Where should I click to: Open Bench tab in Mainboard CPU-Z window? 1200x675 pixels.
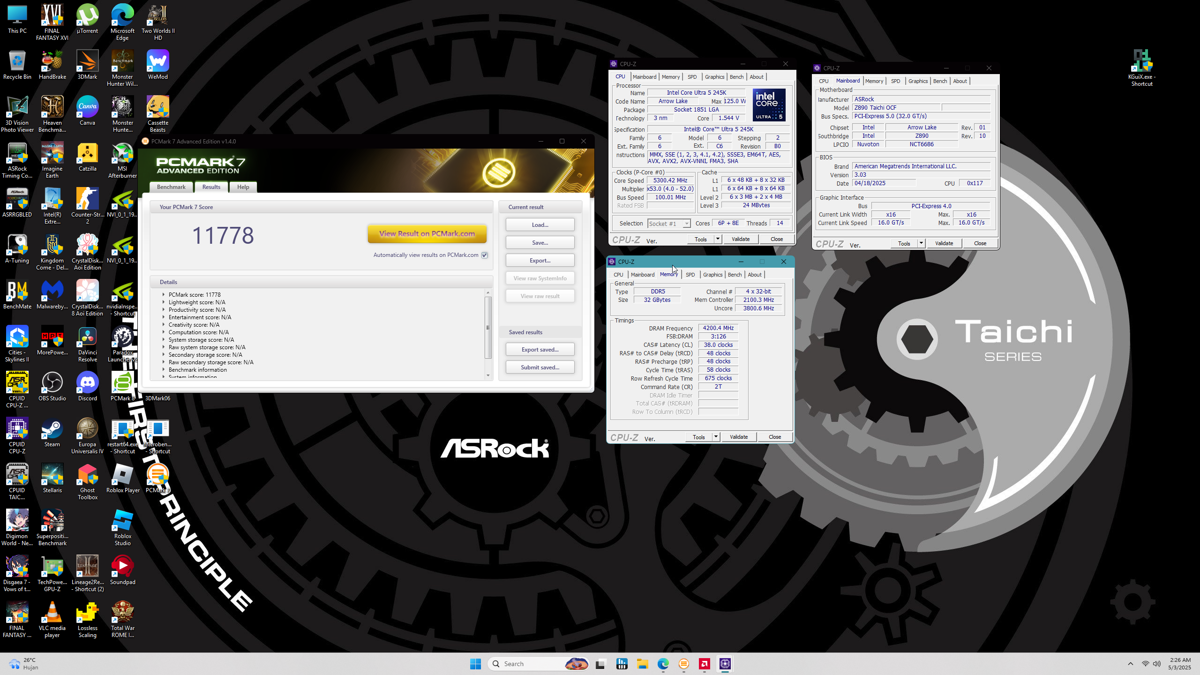940,81
